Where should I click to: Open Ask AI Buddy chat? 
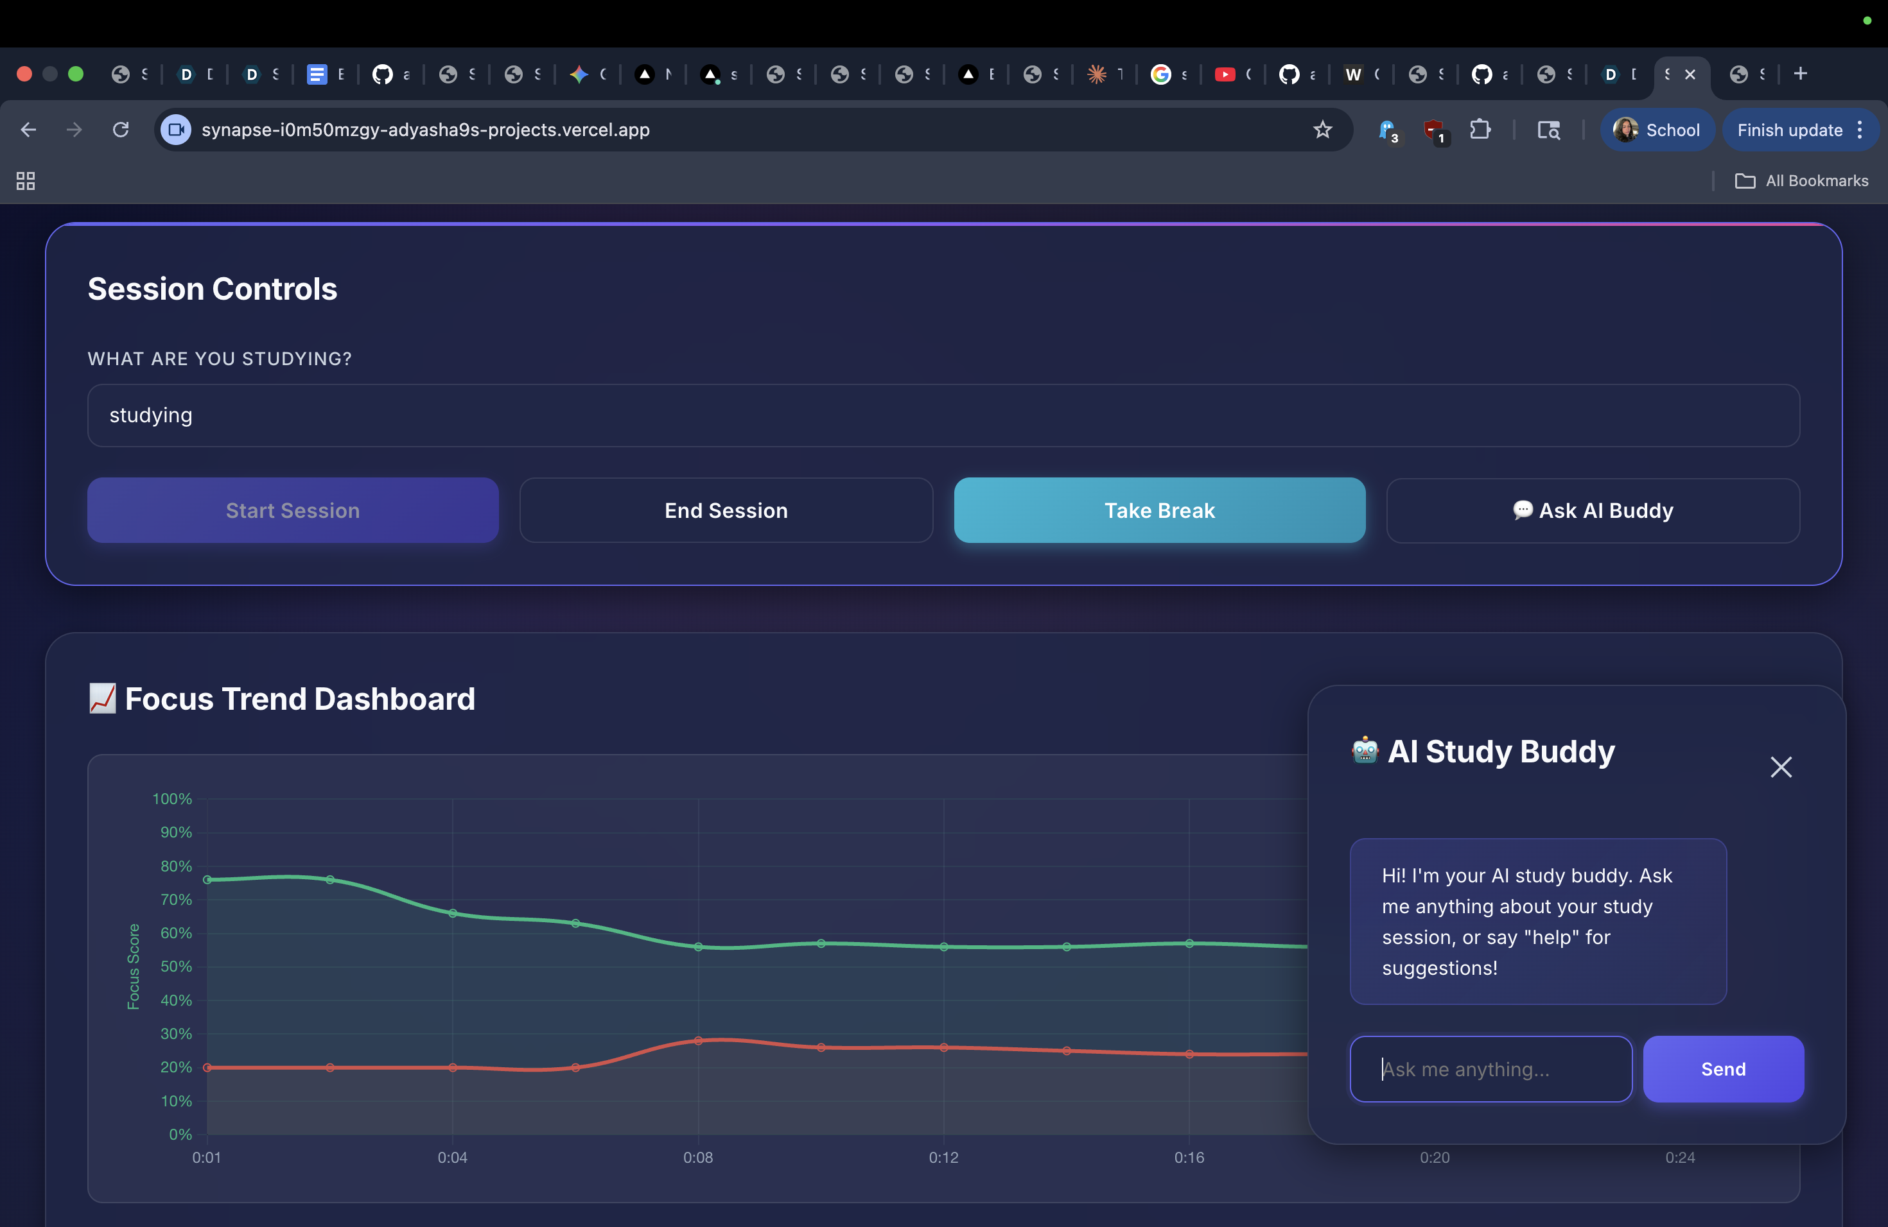pyautogui.click(x=1592, y=510)
